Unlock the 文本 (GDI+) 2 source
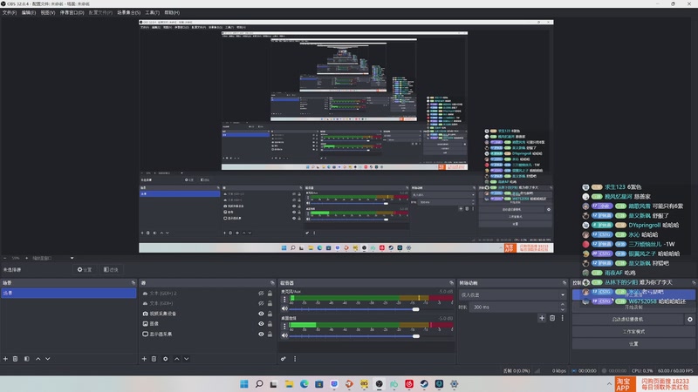The width and height of the screenshot is (698, 392). point(270,294)
